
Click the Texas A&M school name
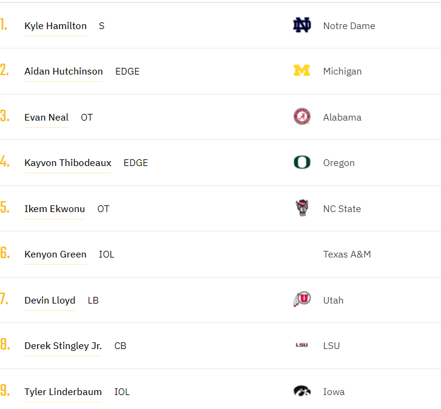(347, 254)
